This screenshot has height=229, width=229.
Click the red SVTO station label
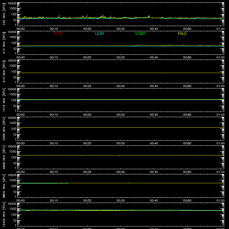(x=58, y=33)
